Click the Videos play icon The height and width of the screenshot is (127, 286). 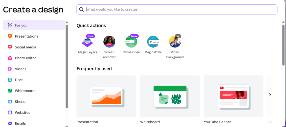point(10,69)
